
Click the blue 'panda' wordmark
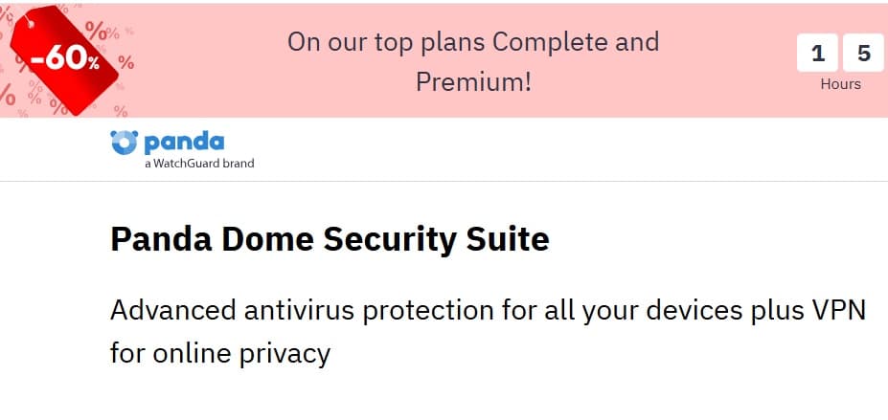184,143
